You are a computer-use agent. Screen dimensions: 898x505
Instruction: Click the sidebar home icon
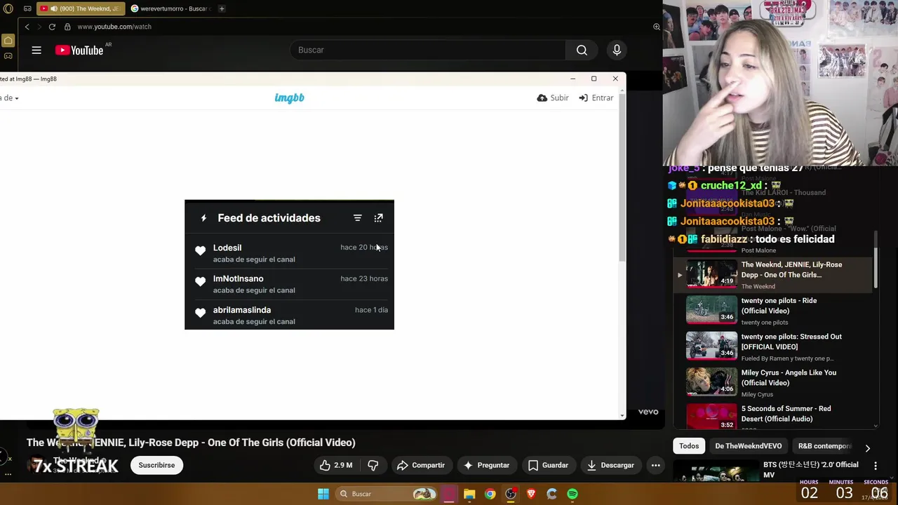point(8,41)
